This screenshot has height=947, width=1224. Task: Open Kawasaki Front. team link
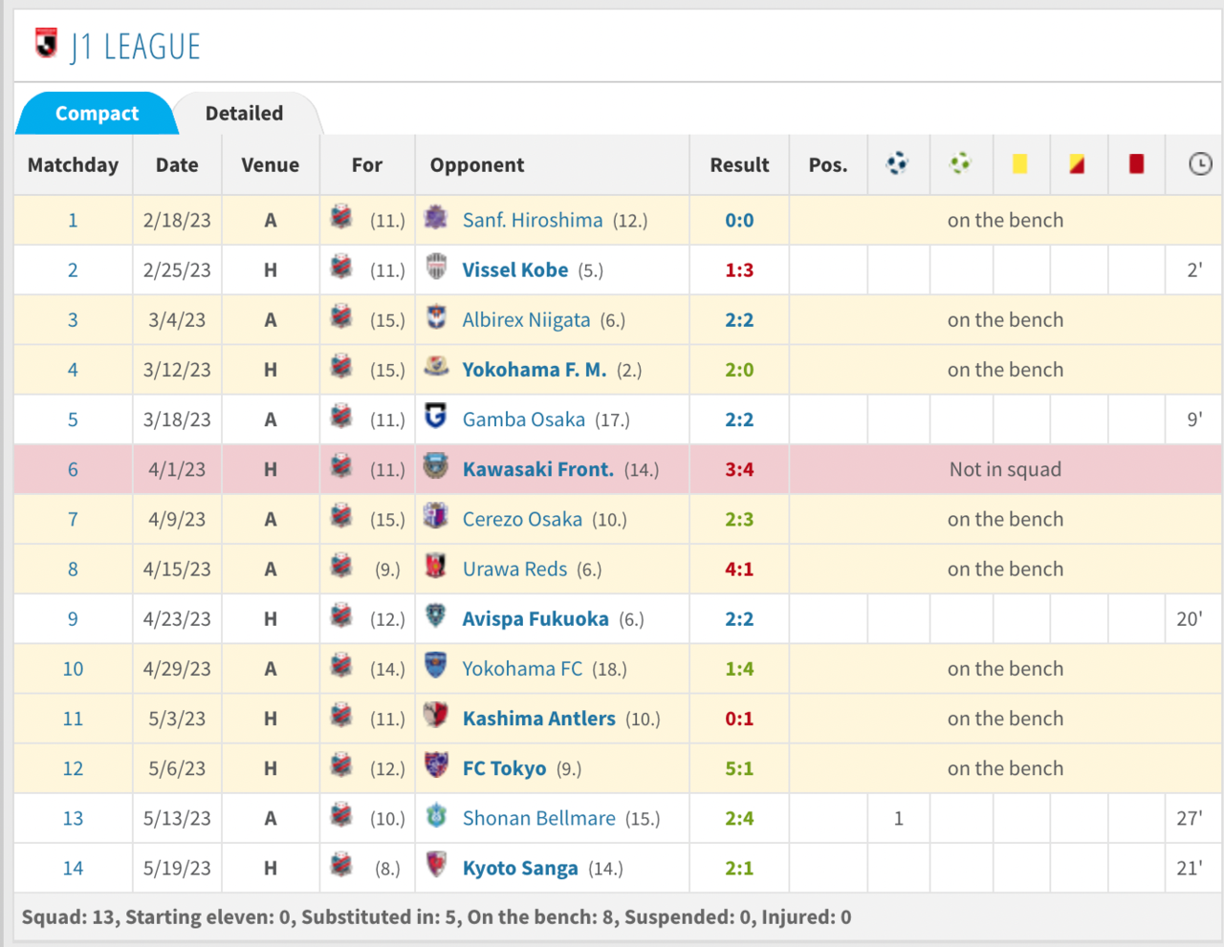pyautogui.click(x=538, y=468)
